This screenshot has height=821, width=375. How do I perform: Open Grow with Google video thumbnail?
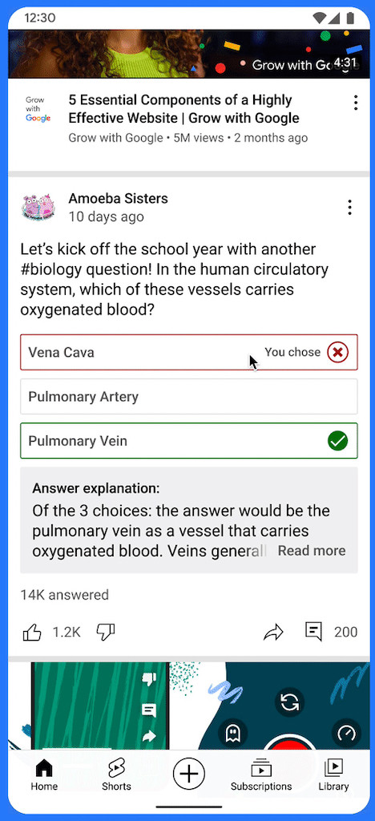pyautogui.click(x=189, y=54)
